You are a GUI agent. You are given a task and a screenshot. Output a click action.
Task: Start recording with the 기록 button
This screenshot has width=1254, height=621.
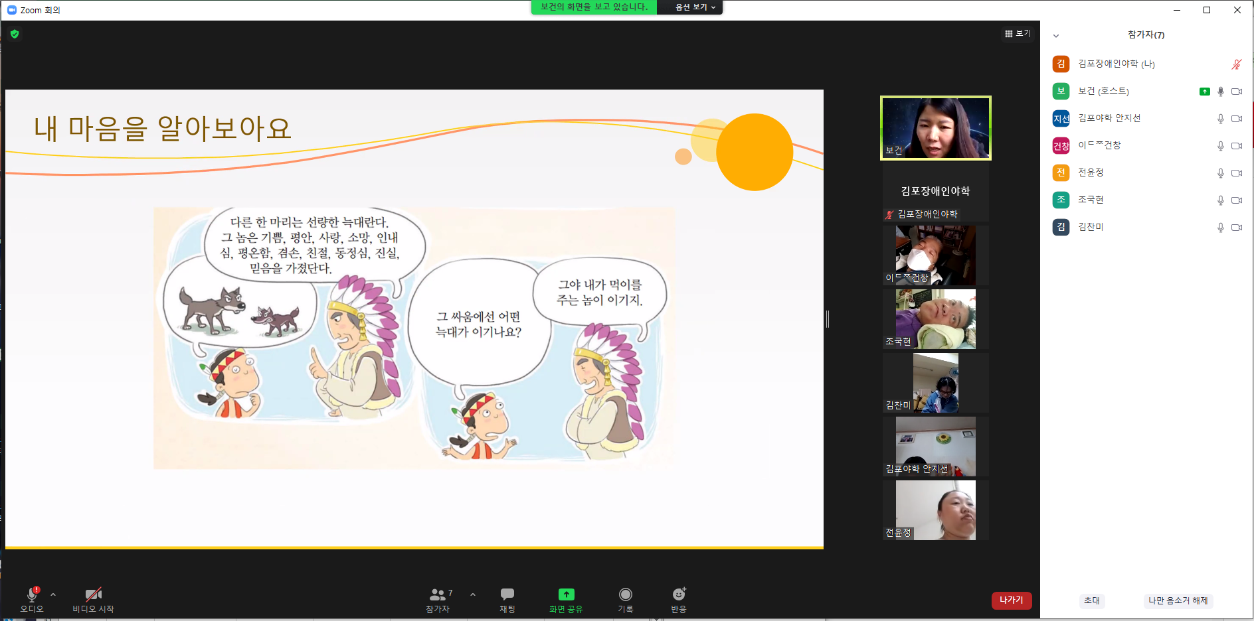pos(626,600)
